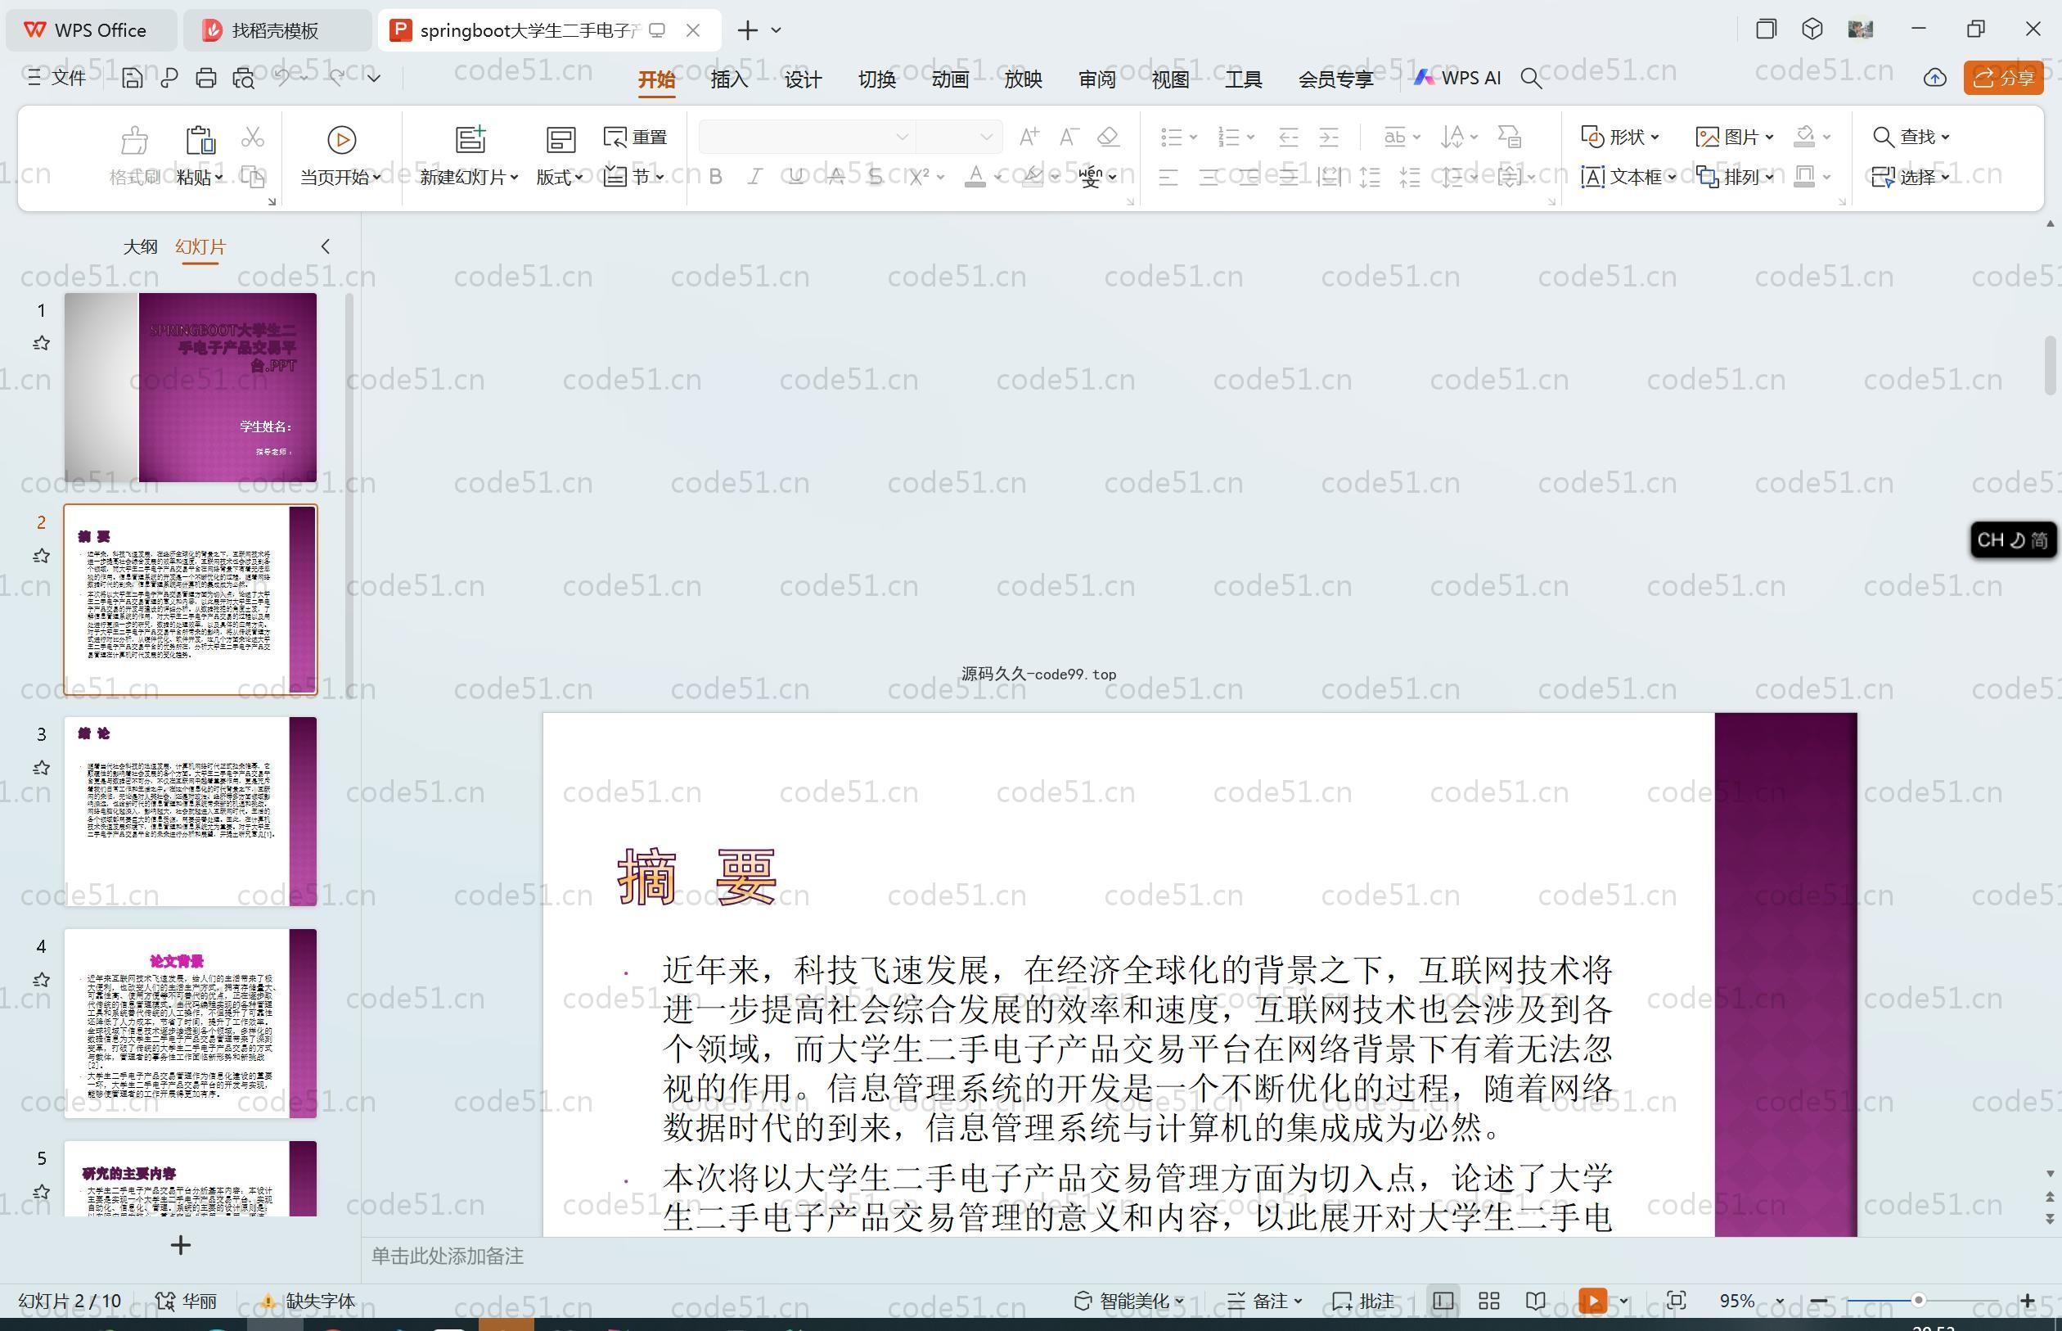Click the text highlight color swatch

point(1033,177)
